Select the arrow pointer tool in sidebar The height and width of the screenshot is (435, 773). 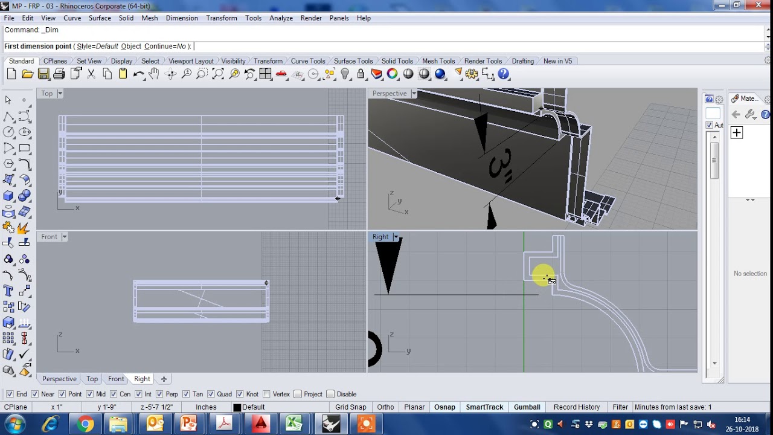coord(8,100)
